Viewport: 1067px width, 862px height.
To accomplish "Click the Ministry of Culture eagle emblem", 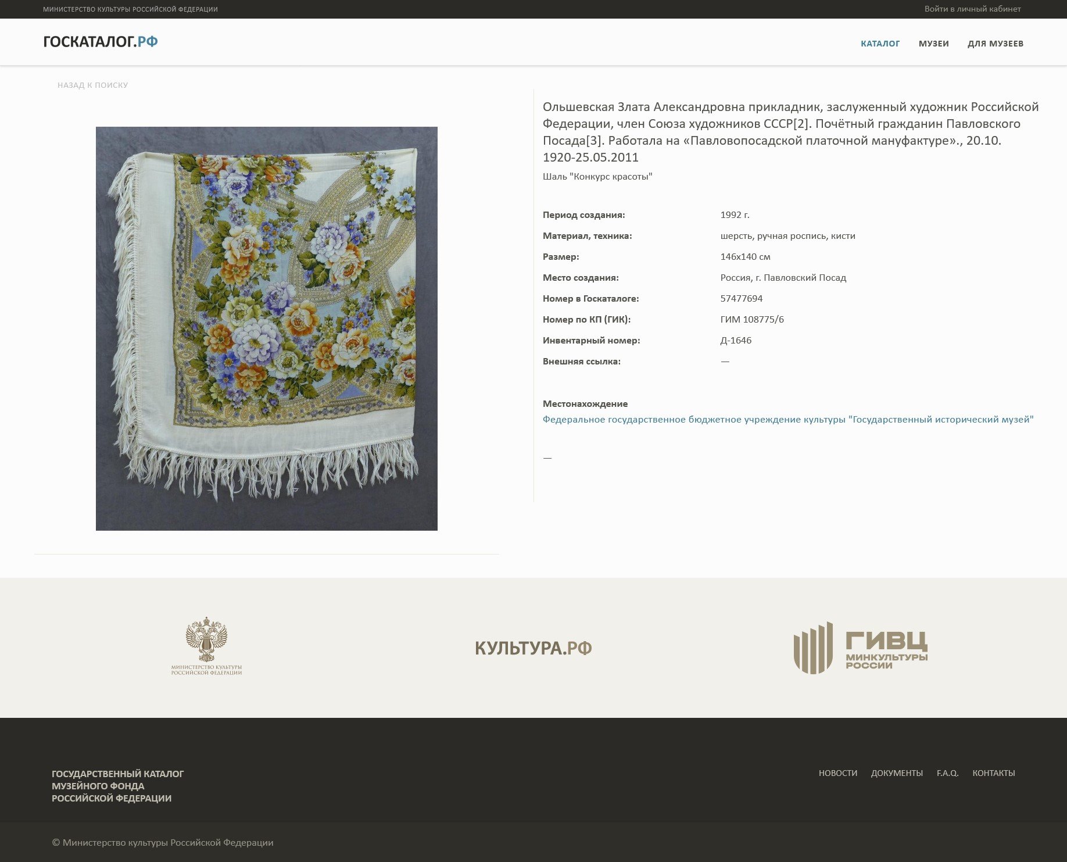I will pos(206,646).
